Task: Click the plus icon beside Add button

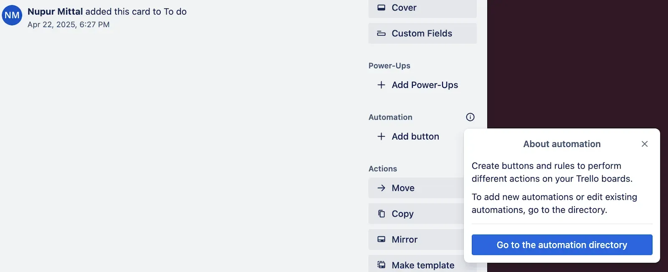Action: (381, 136)
